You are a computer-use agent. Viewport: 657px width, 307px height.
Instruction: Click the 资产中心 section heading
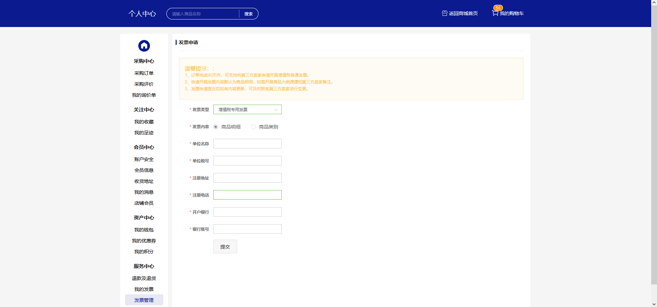(x=144, y=218)
